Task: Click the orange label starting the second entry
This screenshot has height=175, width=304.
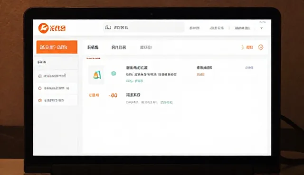Action: click(94, 95)
